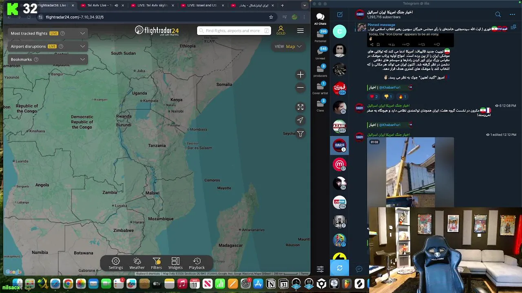Open the Widgets panel
Image resolution: width=522 pixels, height=293 pixels.
tap(175, 263)
